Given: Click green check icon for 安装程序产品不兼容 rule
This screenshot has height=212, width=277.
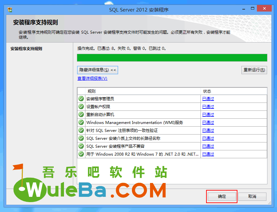Looking at the screenshot, I should click(x=81, y=146).
